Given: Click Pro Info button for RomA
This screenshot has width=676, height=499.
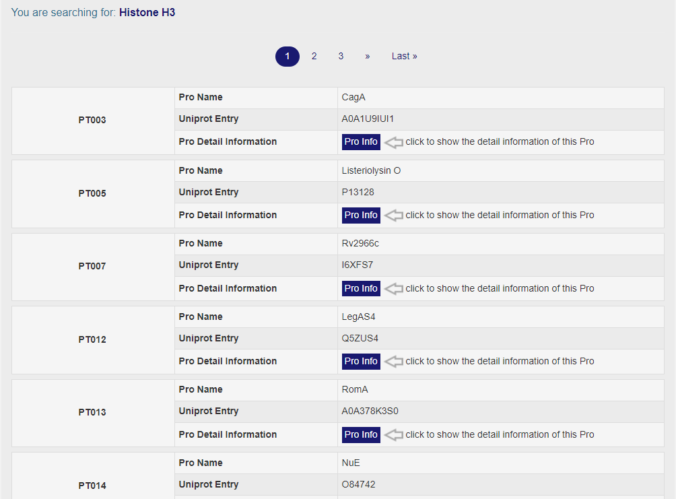Looking at the screenshot, I should pyautogui.click(x=361, y=435).
